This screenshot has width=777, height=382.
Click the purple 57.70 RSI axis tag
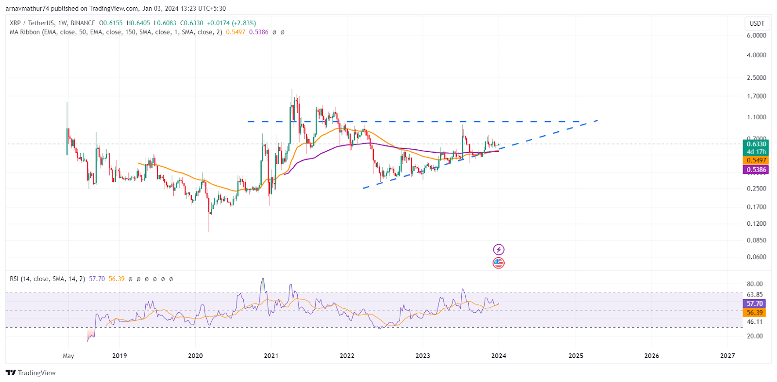(x=755, y=303)
